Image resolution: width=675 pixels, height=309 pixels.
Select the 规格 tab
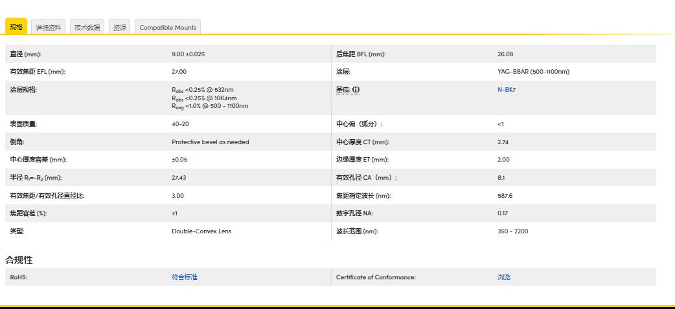pos(16,27)
